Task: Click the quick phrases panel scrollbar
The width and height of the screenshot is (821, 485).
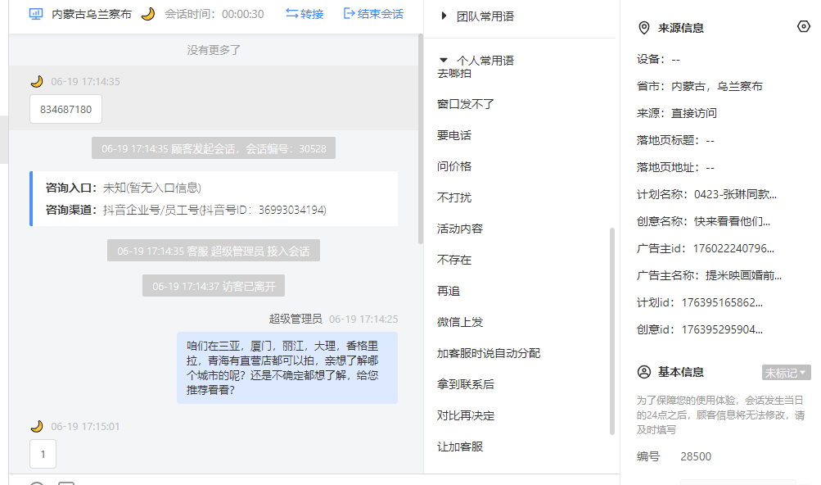Action: click(x=612, y=331)
